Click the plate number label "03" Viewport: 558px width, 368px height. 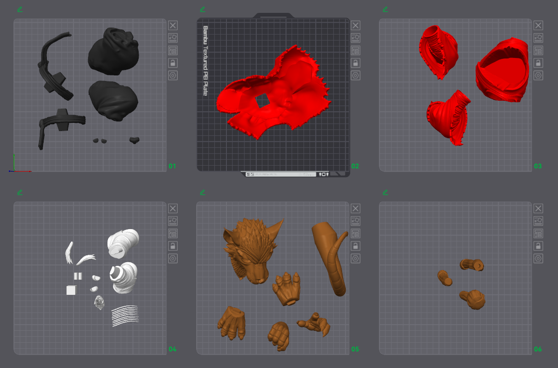[x=538, y=166]
